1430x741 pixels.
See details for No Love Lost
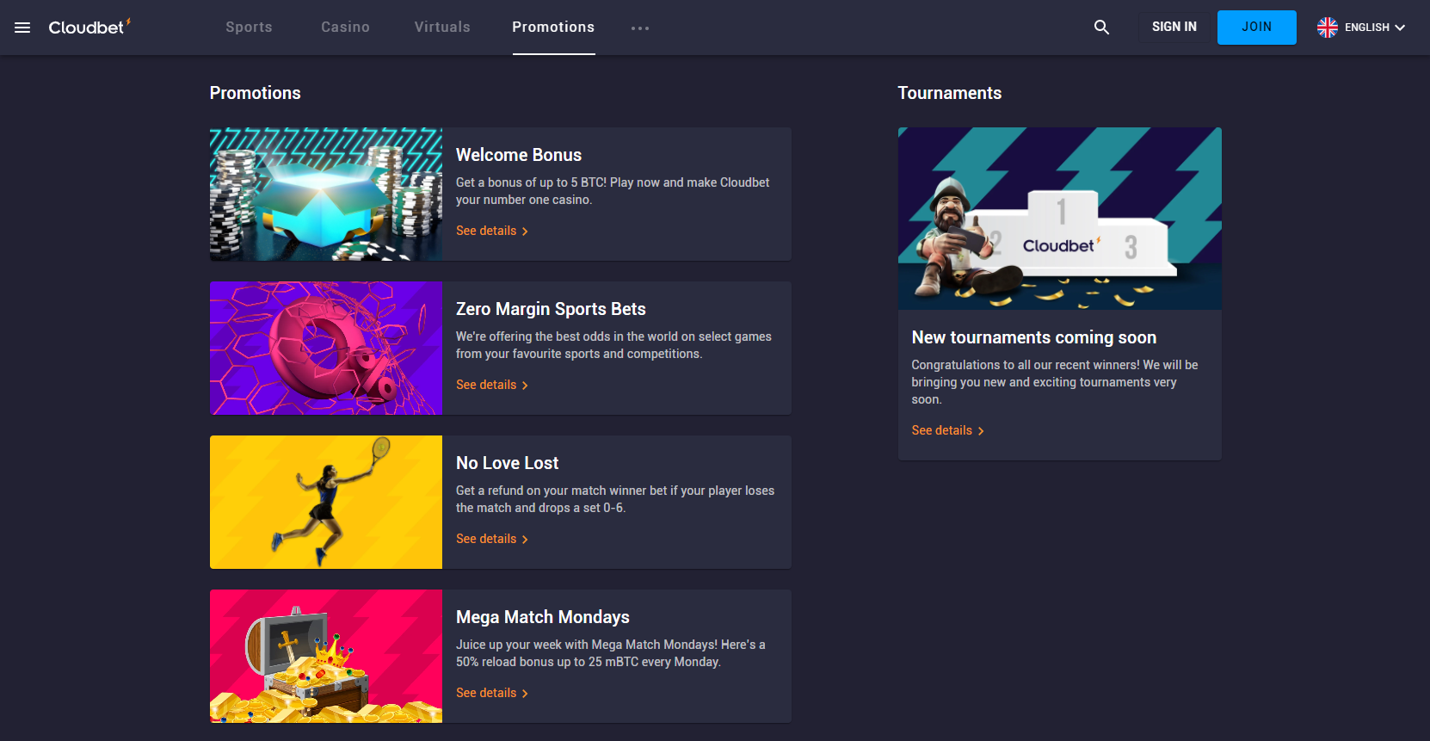[x=492, y=539]
